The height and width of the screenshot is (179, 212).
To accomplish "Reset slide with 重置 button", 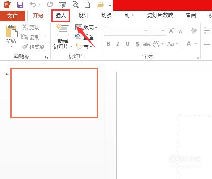I will click(x=84, y=37).
